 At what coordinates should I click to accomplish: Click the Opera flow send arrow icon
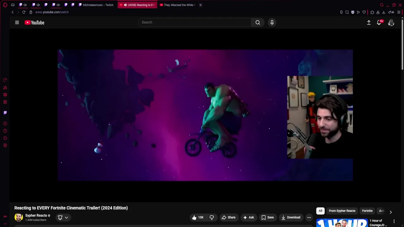(x=358, y=12)
